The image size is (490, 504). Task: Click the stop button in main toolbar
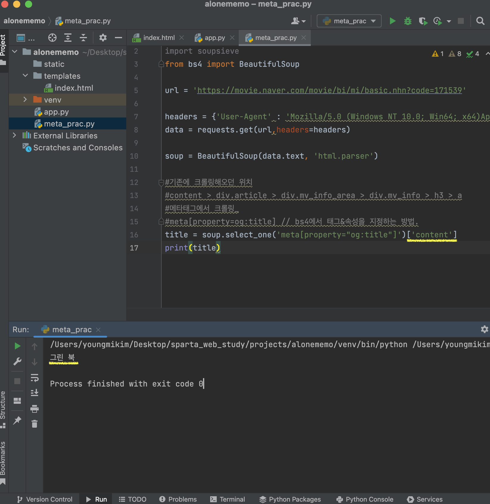pos(461,21)
